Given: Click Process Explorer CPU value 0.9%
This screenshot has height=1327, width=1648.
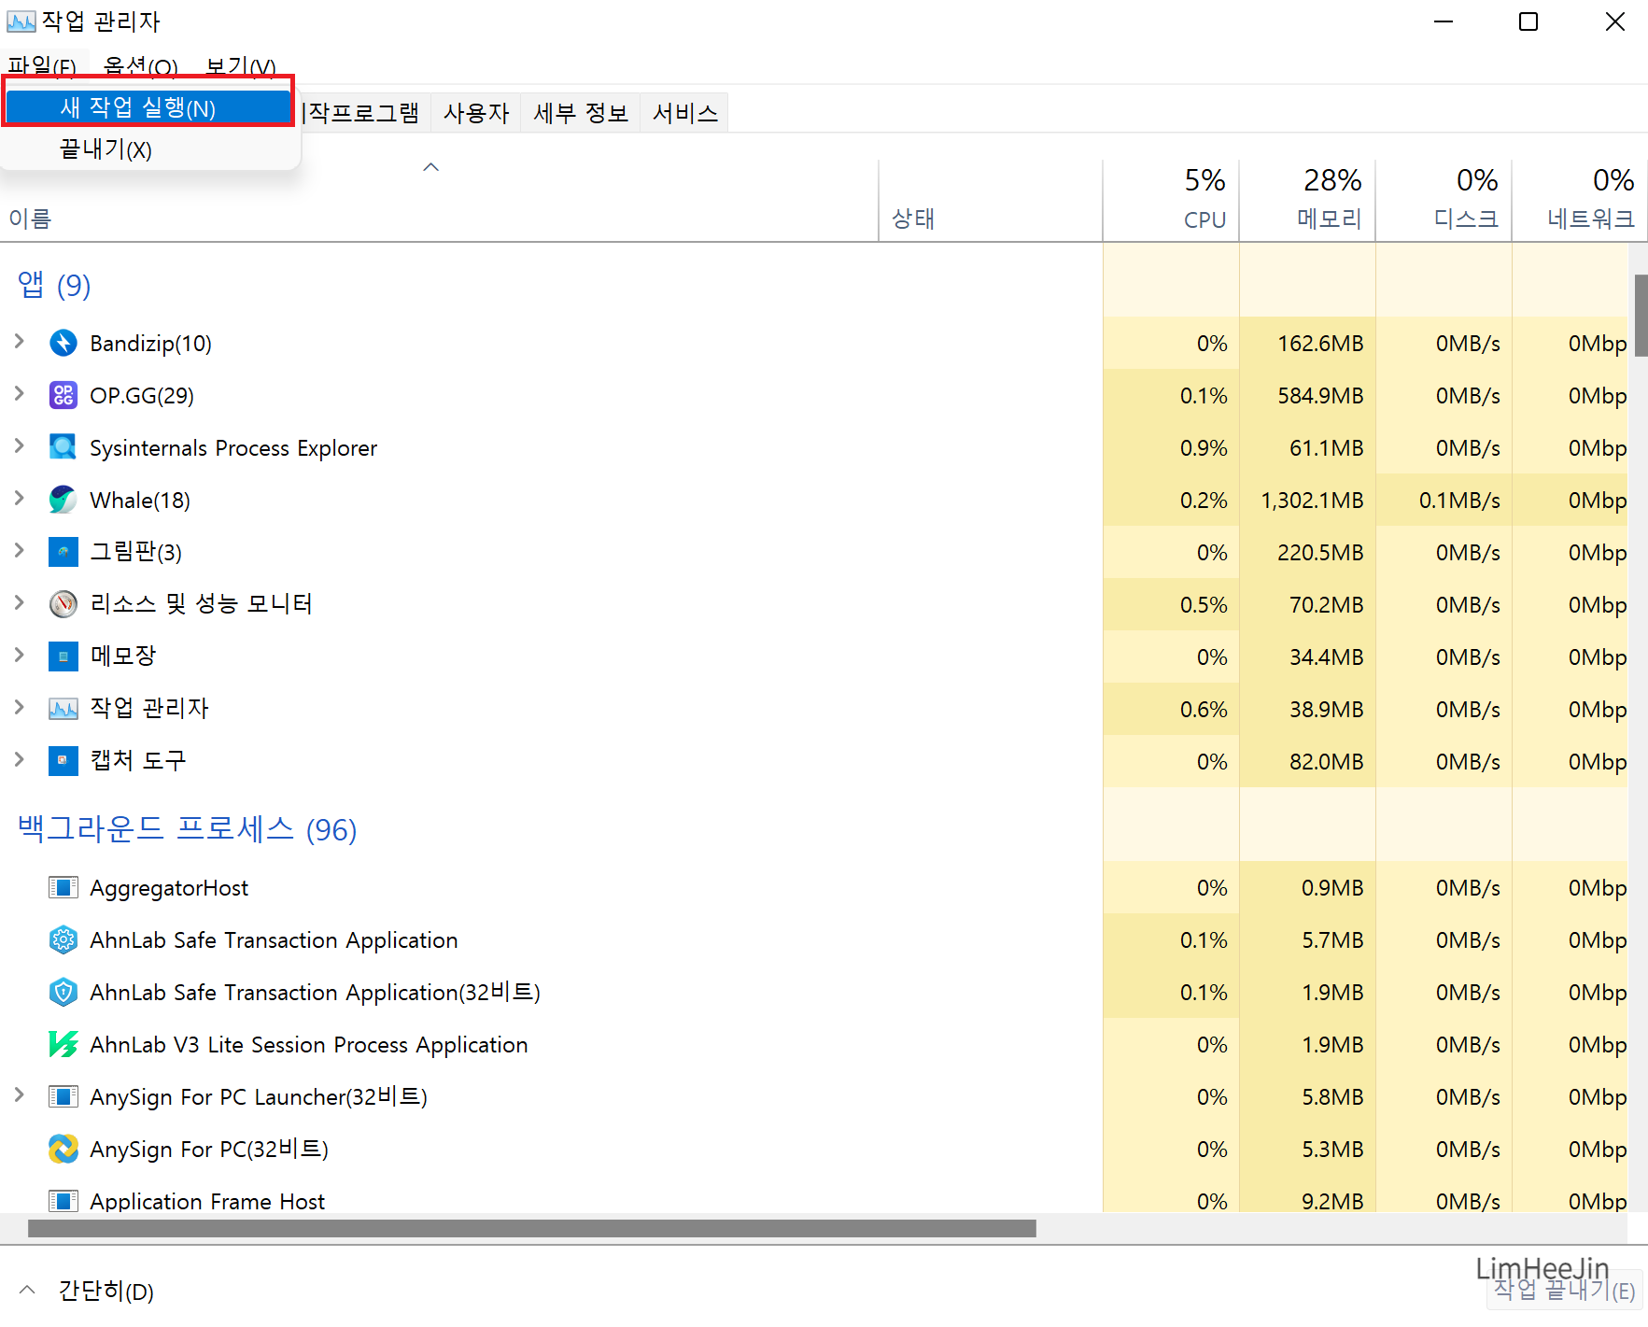Looking at the screenshot, I should click(1204, 448).
